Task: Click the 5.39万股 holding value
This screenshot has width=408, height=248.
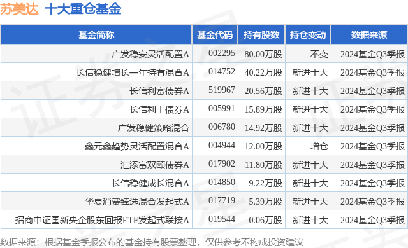Action: pyautogui.click(x=266, y=202)
